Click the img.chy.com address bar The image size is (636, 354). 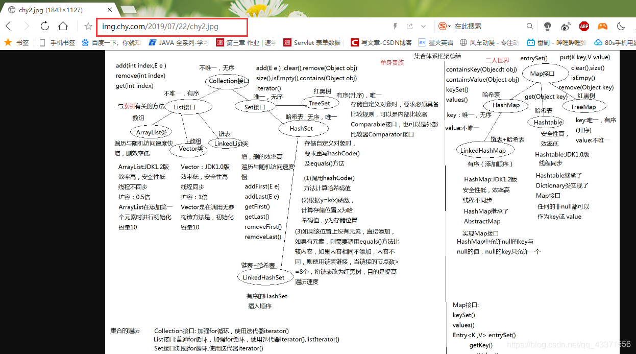pos(172,26)
